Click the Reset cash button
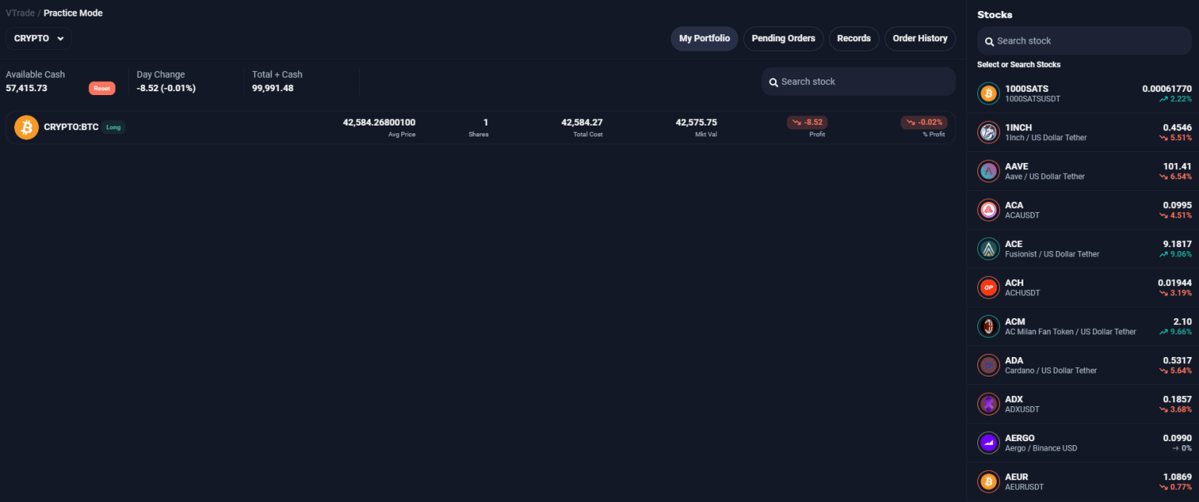The image size is (1199, 502). coord(101,87)
